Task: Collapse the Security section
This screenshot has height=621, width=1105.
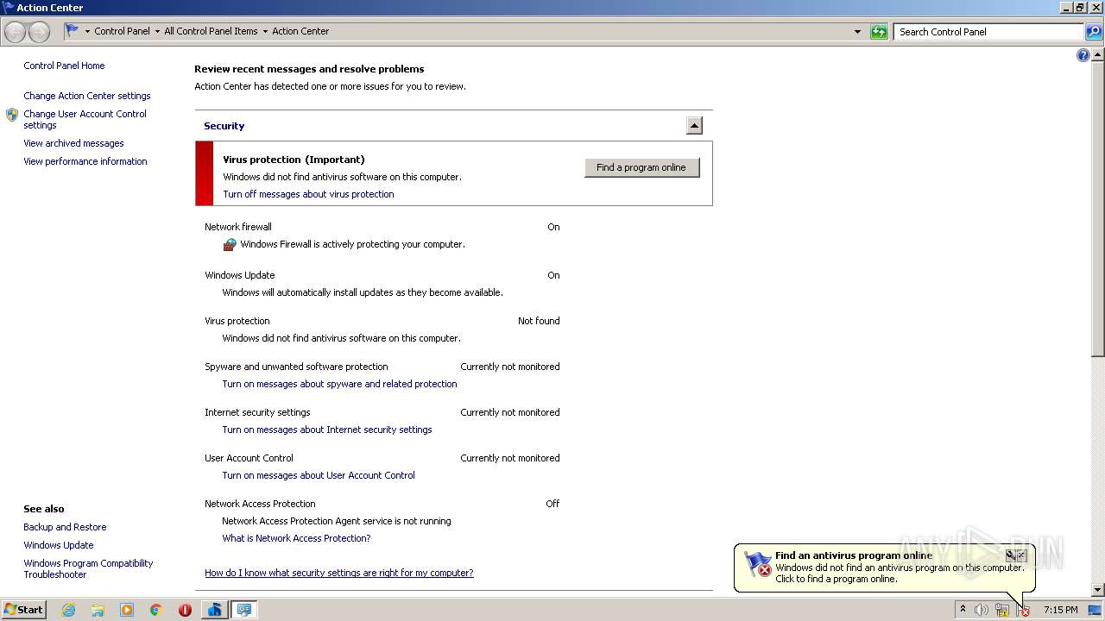Action: [x=694, y=126]
